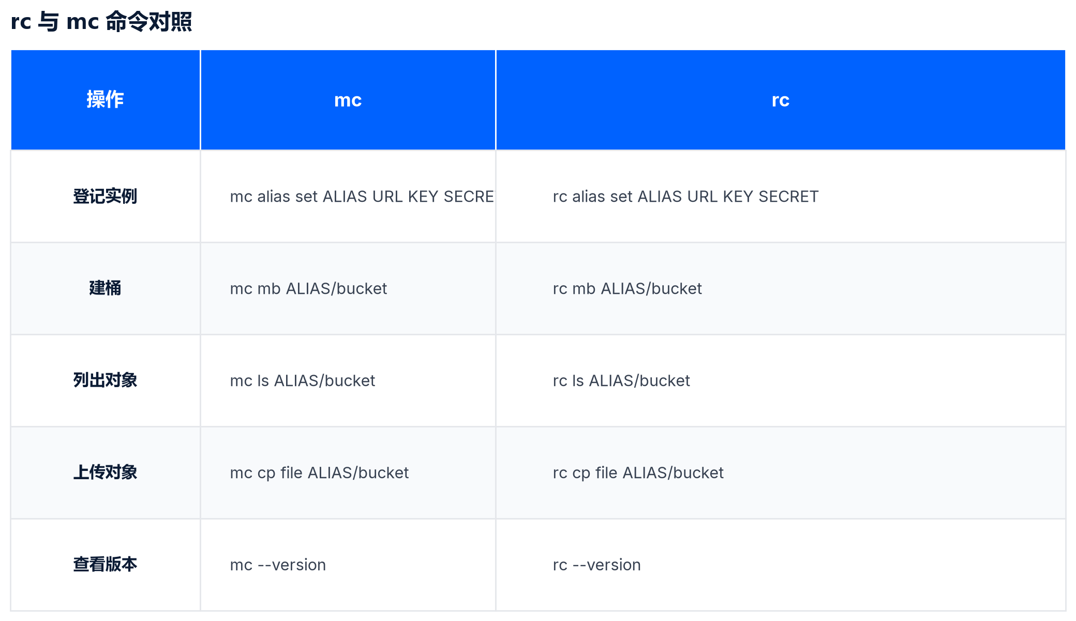Click the 'mc ls ALIAS/bucket' cell

(x=348, y=380)
